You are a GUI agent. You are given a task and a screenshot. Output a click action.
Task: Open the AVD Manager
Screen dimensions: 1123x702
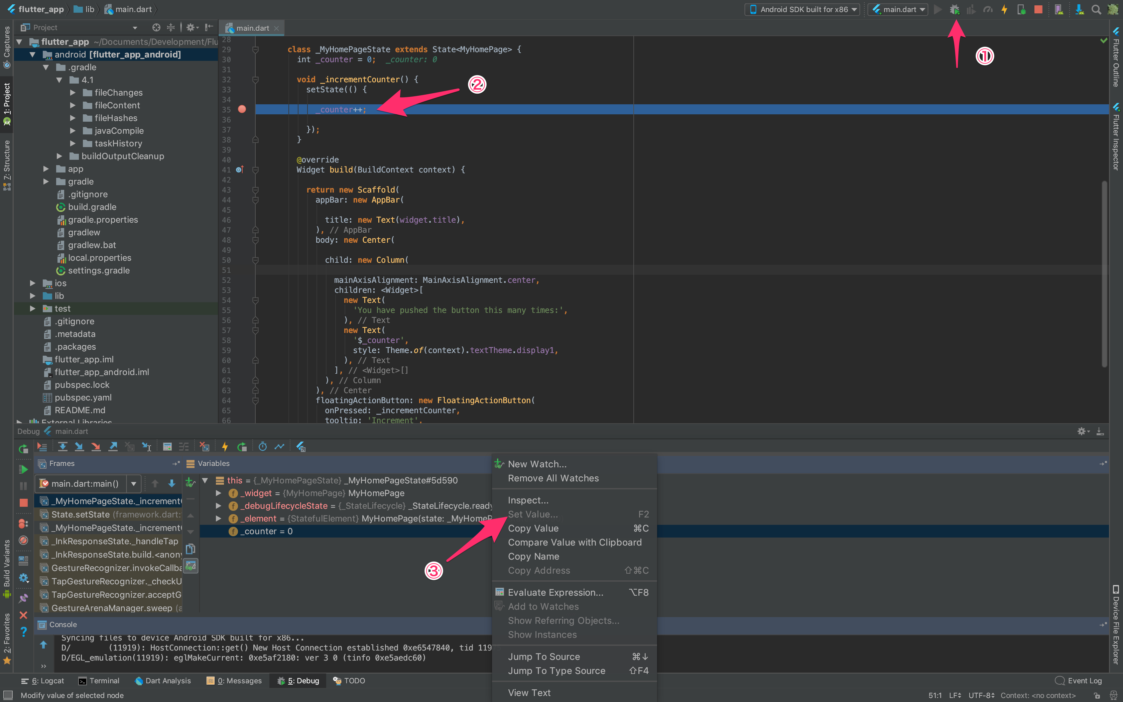[1058, 9]
